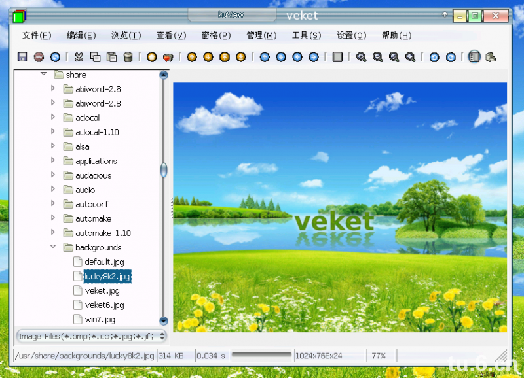Click the shade-up arrow icon in the title bar
Image resolution: width=524 pixels, height=378 pixels.
point(445,14)
